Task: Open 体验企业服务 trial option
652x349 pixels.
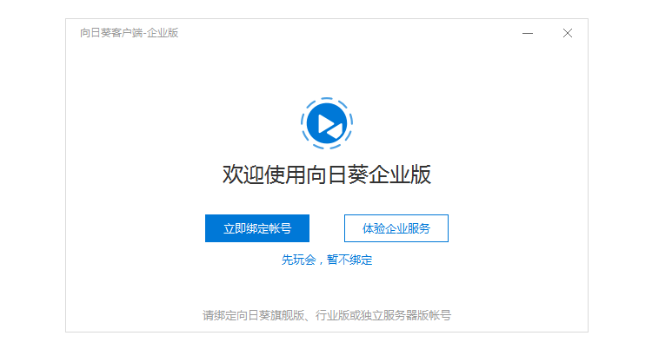Action: click(396, 228)
